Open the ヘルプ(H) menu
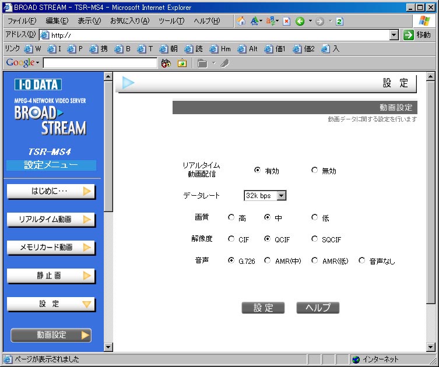Viewport: 439px width, 367px height. click(x=207, y=21)
